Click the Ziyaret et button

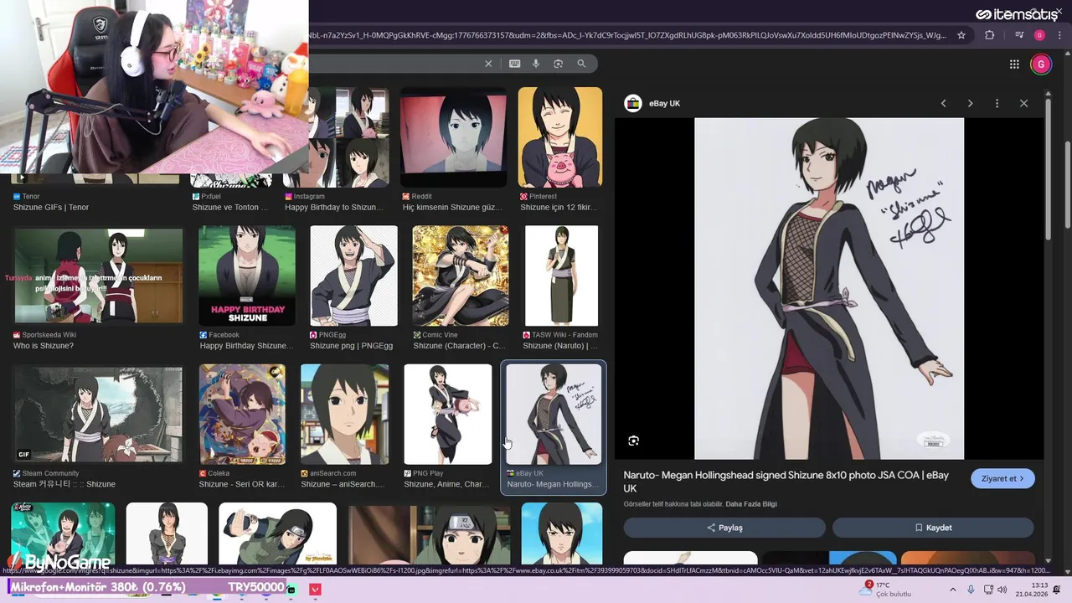point(1002,479)
